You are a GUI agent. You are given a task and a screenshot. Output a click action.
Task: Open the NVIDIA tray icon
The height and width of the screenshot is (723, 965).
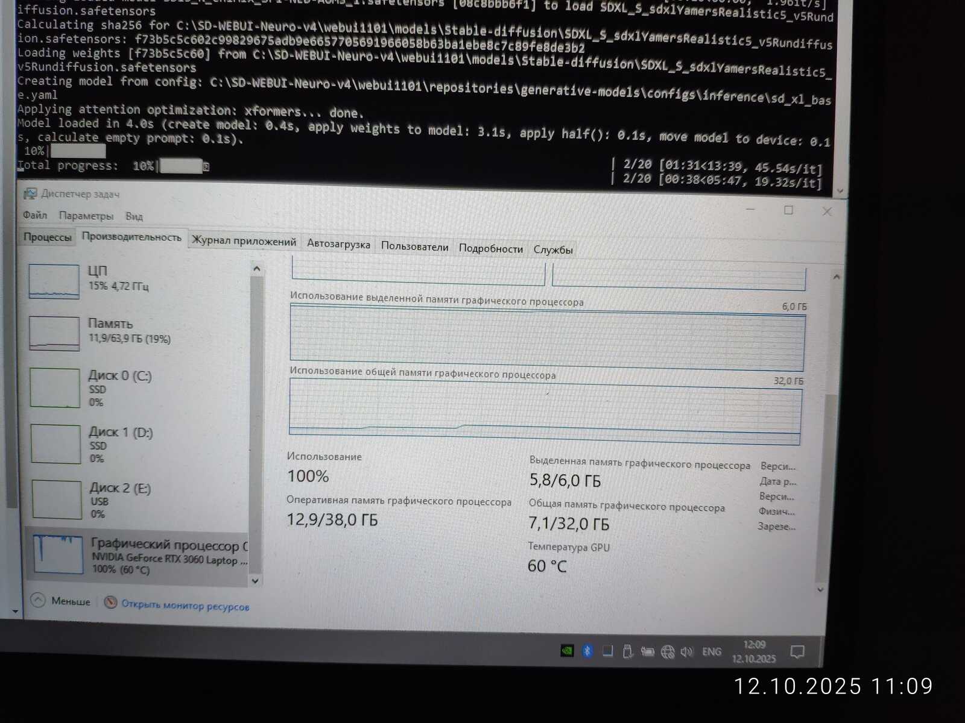coord(567,651)
